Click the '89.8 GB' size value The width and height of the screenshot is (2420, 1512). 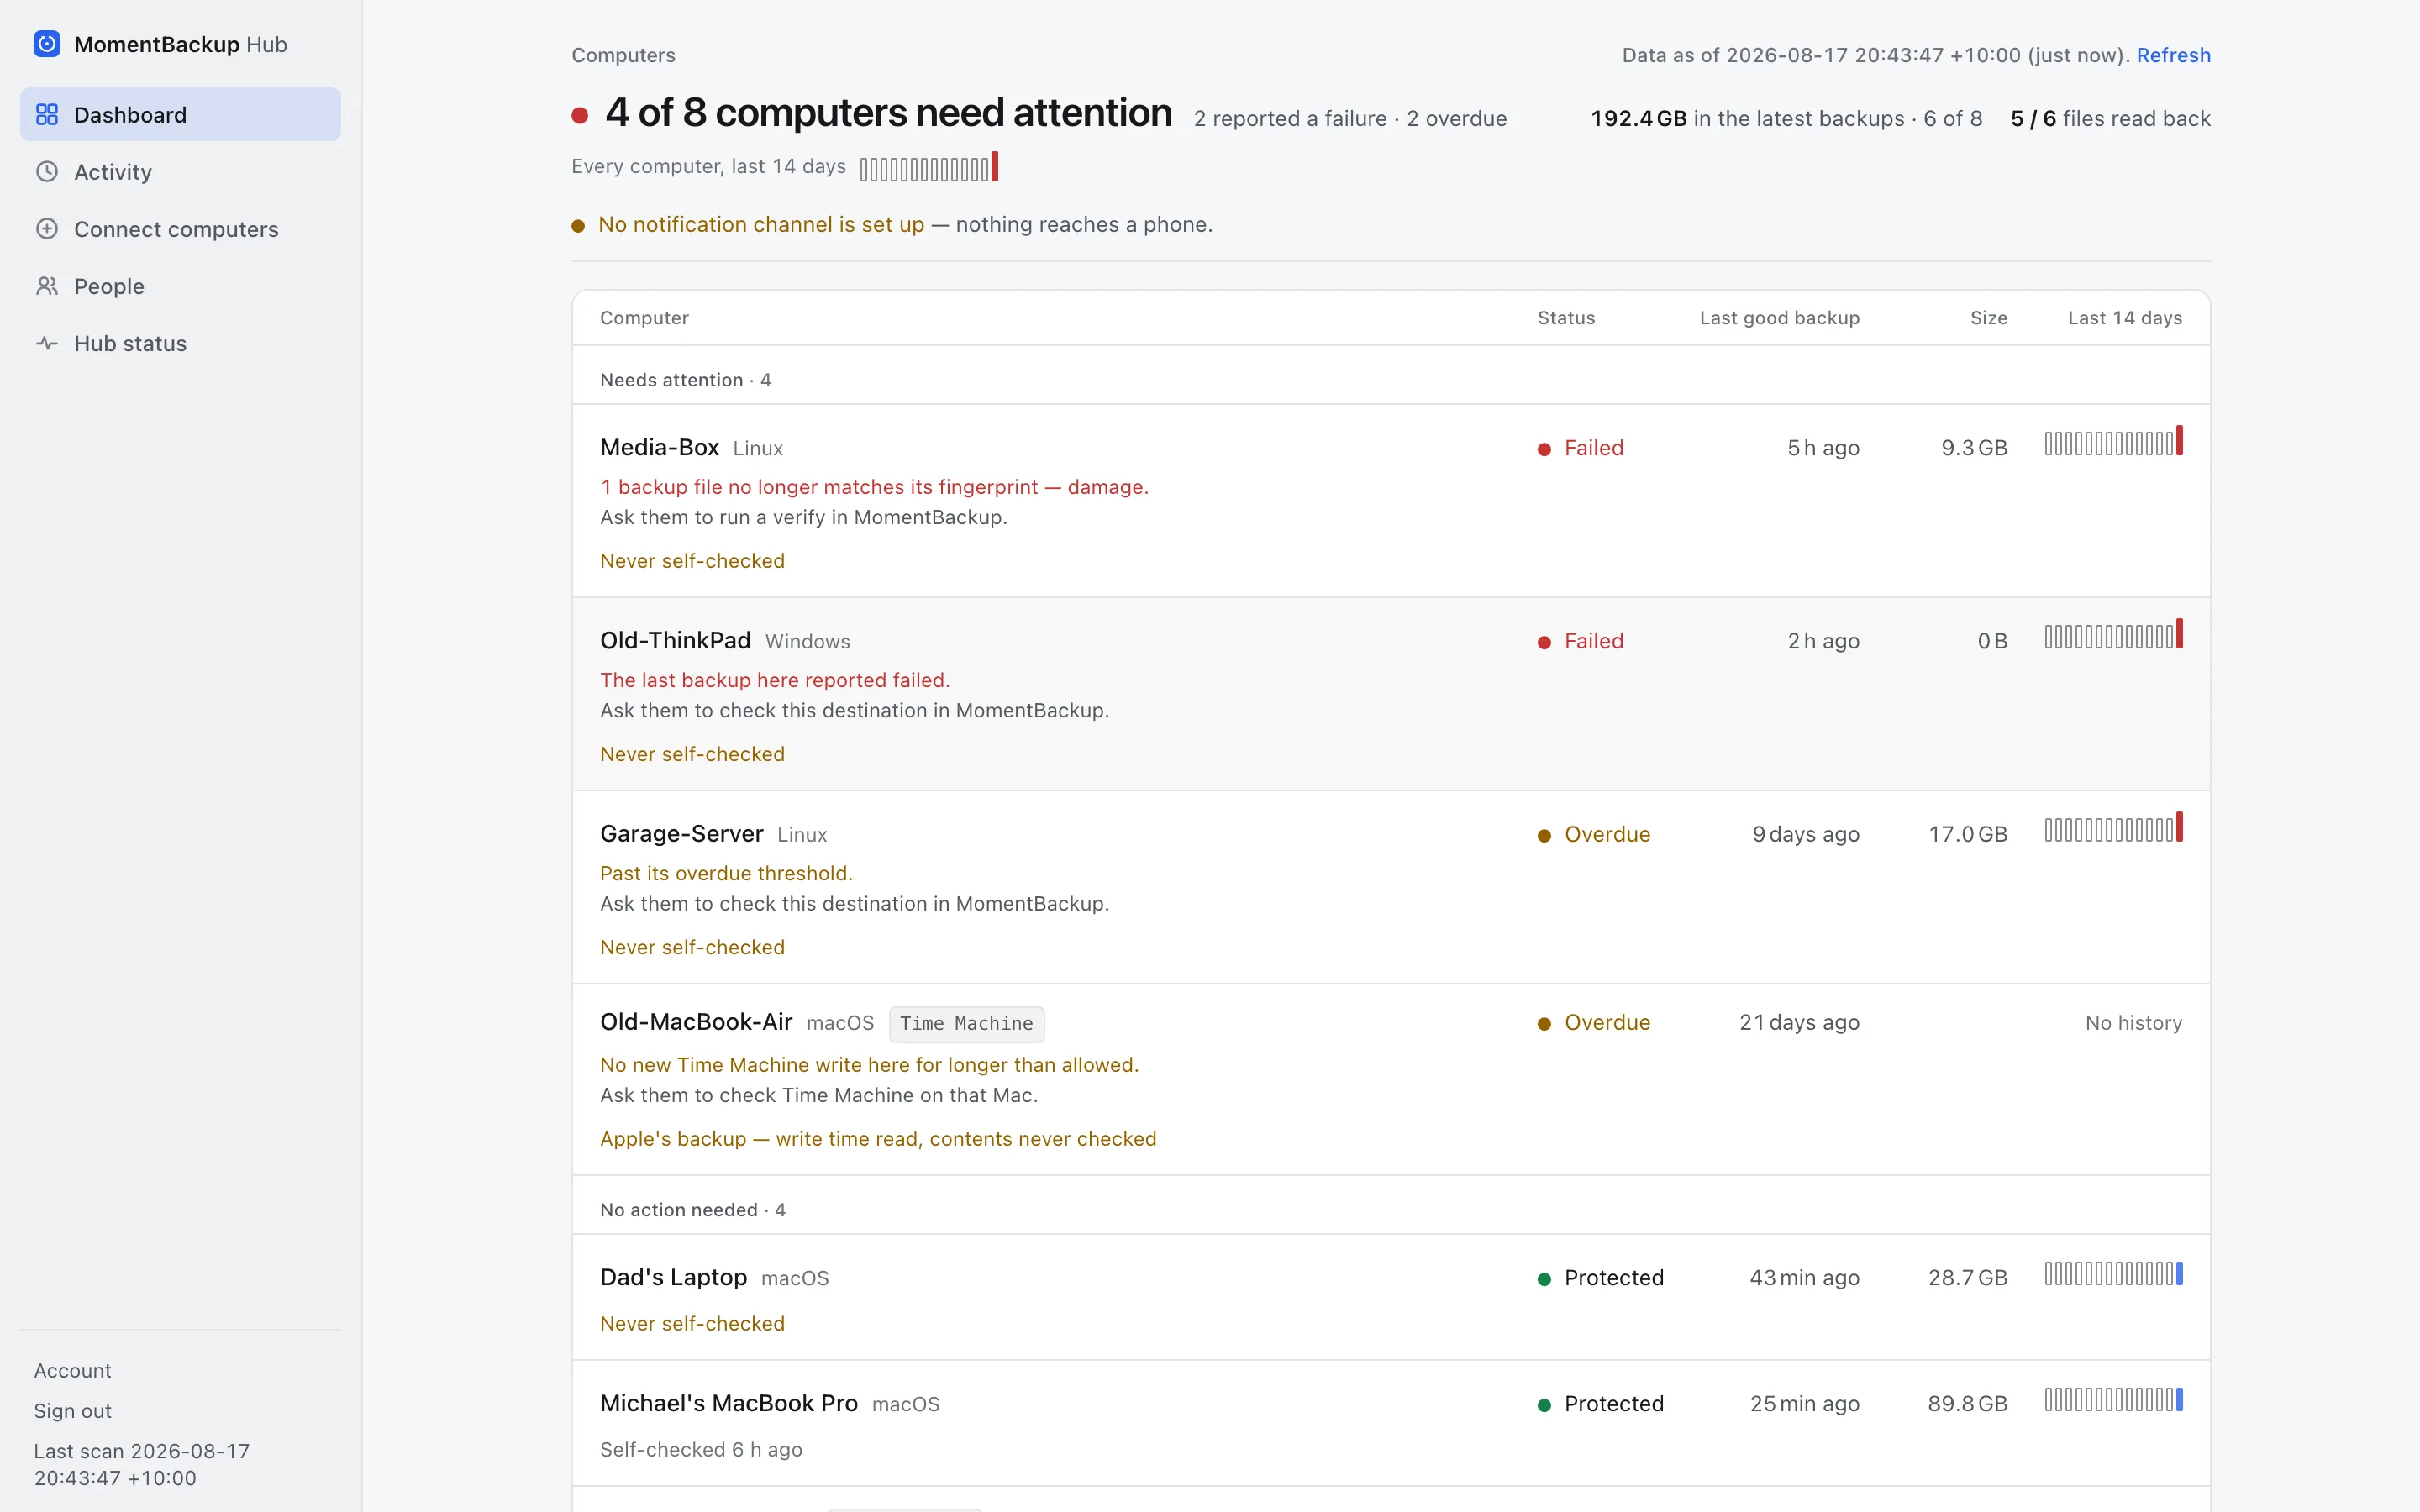click(x=1967, y=1404)
